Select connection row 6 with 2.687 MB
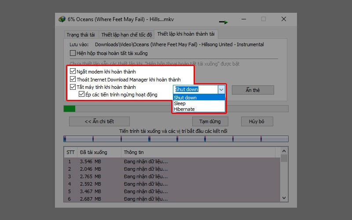The image size is (352, 220). pos(172,199)
